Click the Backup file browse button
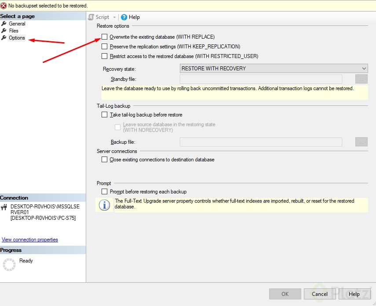Viewport: 376px width, 306px height. pyautogui.click(x=361, y=142)
